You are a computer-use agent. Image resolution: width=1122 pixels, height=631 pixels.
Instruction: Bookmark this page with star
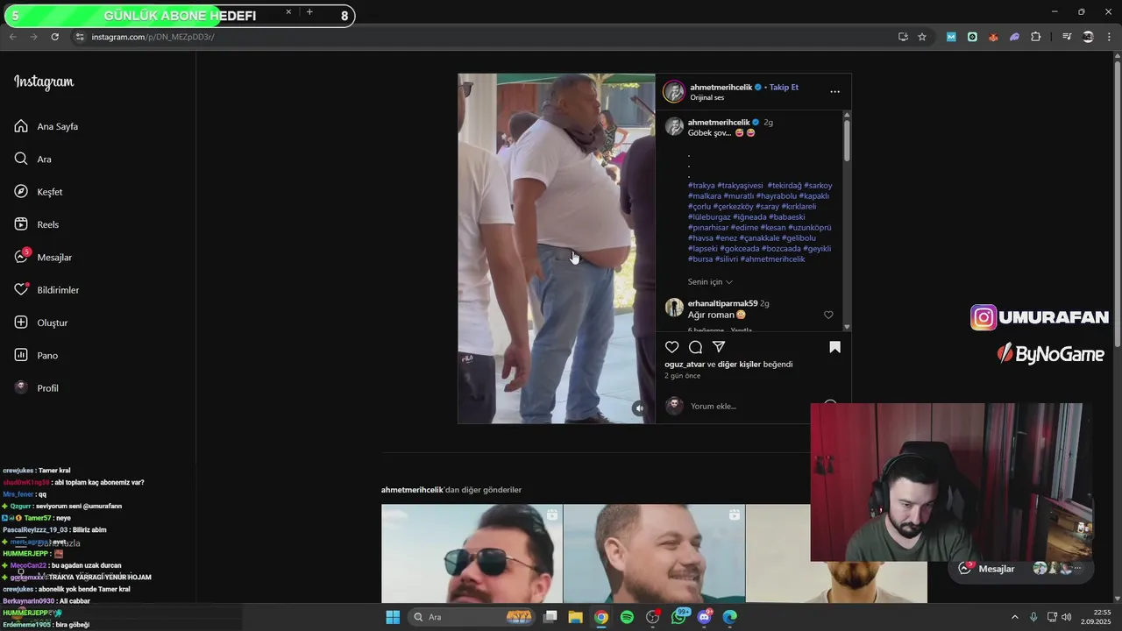(x=922, y=37)
